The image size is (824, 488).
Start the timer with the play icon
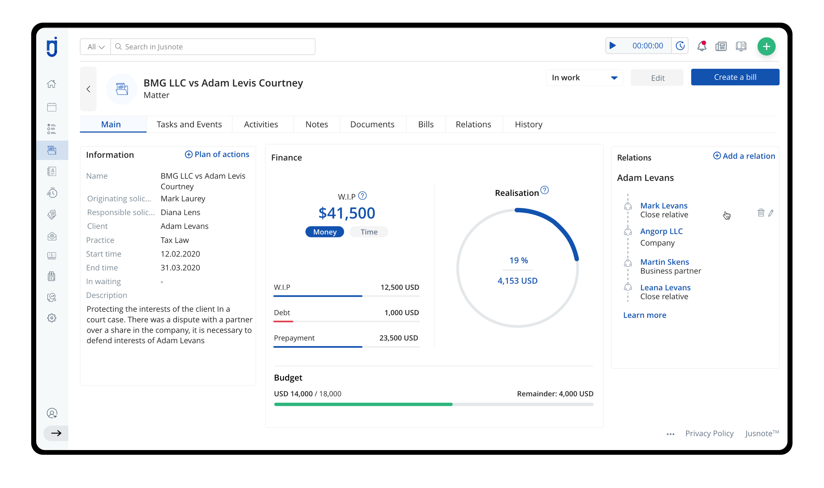[x=612, y=46]
